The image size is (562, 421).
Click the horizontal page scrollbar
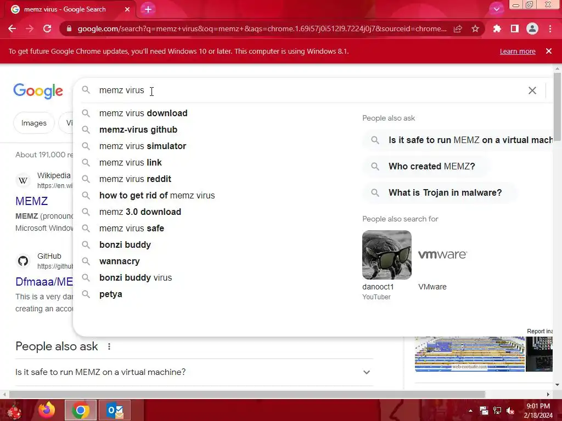point(247,394)
